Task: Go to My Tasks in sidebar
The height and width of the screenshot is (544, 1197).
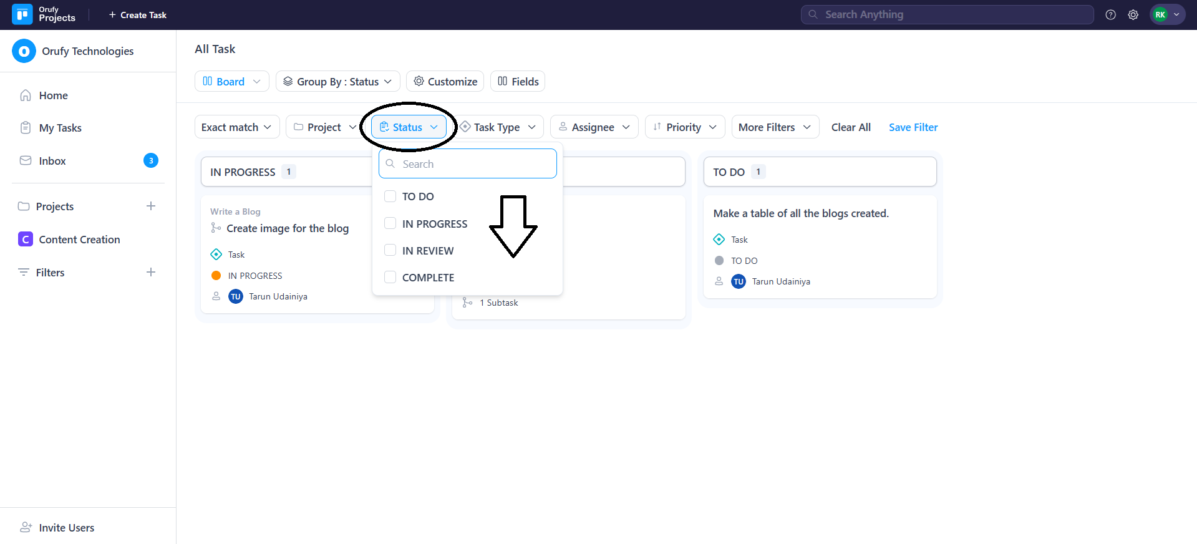Action: pos(60,128)
